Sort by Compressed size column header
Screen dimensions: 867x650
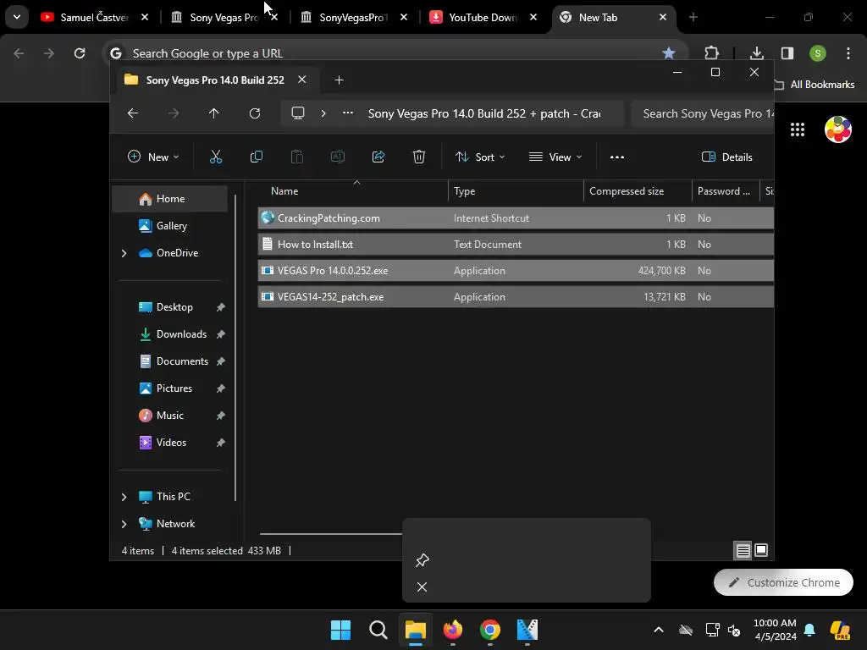(637, 191)
